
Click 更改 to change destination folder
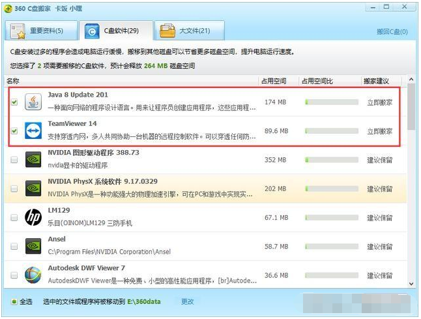coord(188,301)
